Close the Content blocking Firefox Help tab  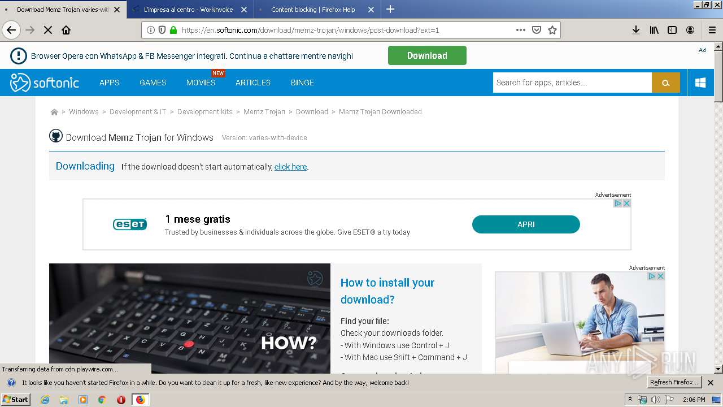[371, 10]
